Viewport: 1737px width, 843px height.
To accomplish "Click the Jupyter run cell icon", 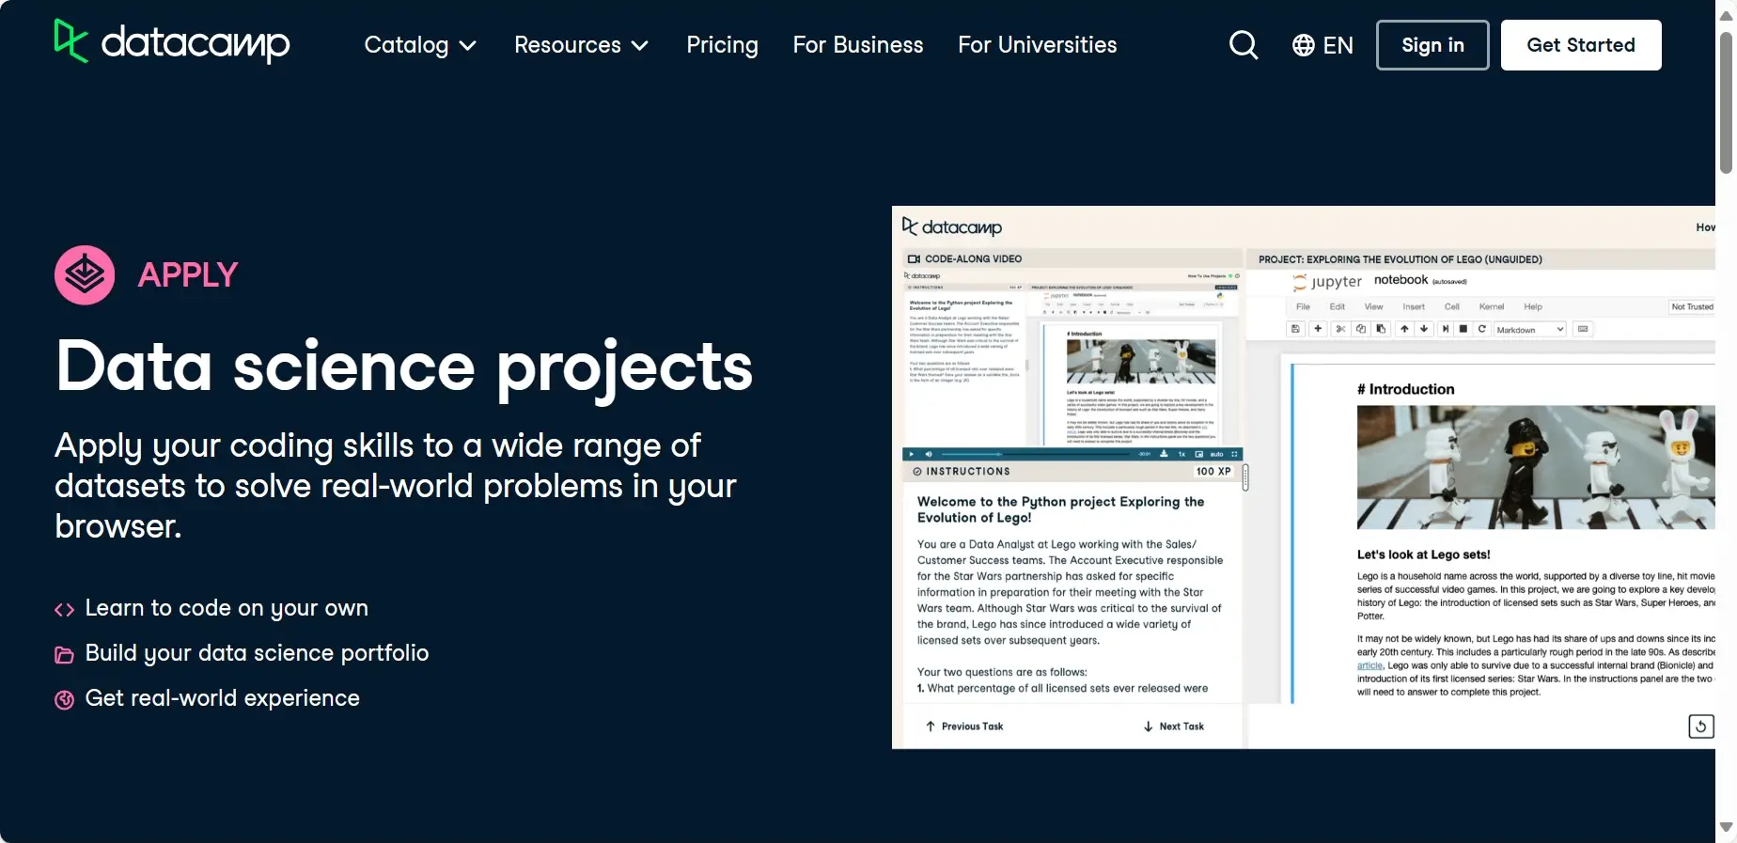I will tap(1446, 329).
